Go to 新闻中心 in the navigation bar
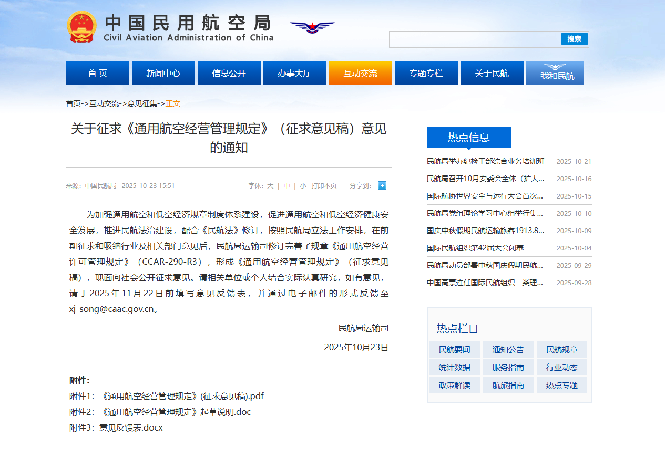 click(163, 73)
